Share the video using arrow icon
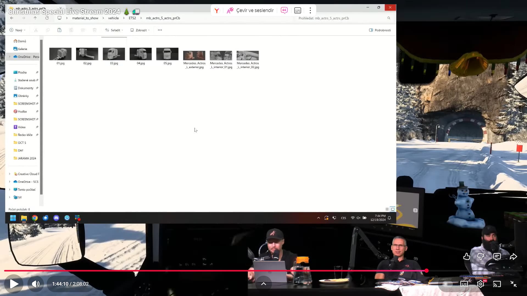The width and height of the screenshot is (527, 296). coord(513,257)
